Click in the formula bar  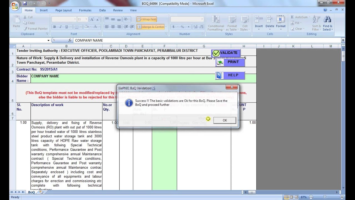[207, 40]
